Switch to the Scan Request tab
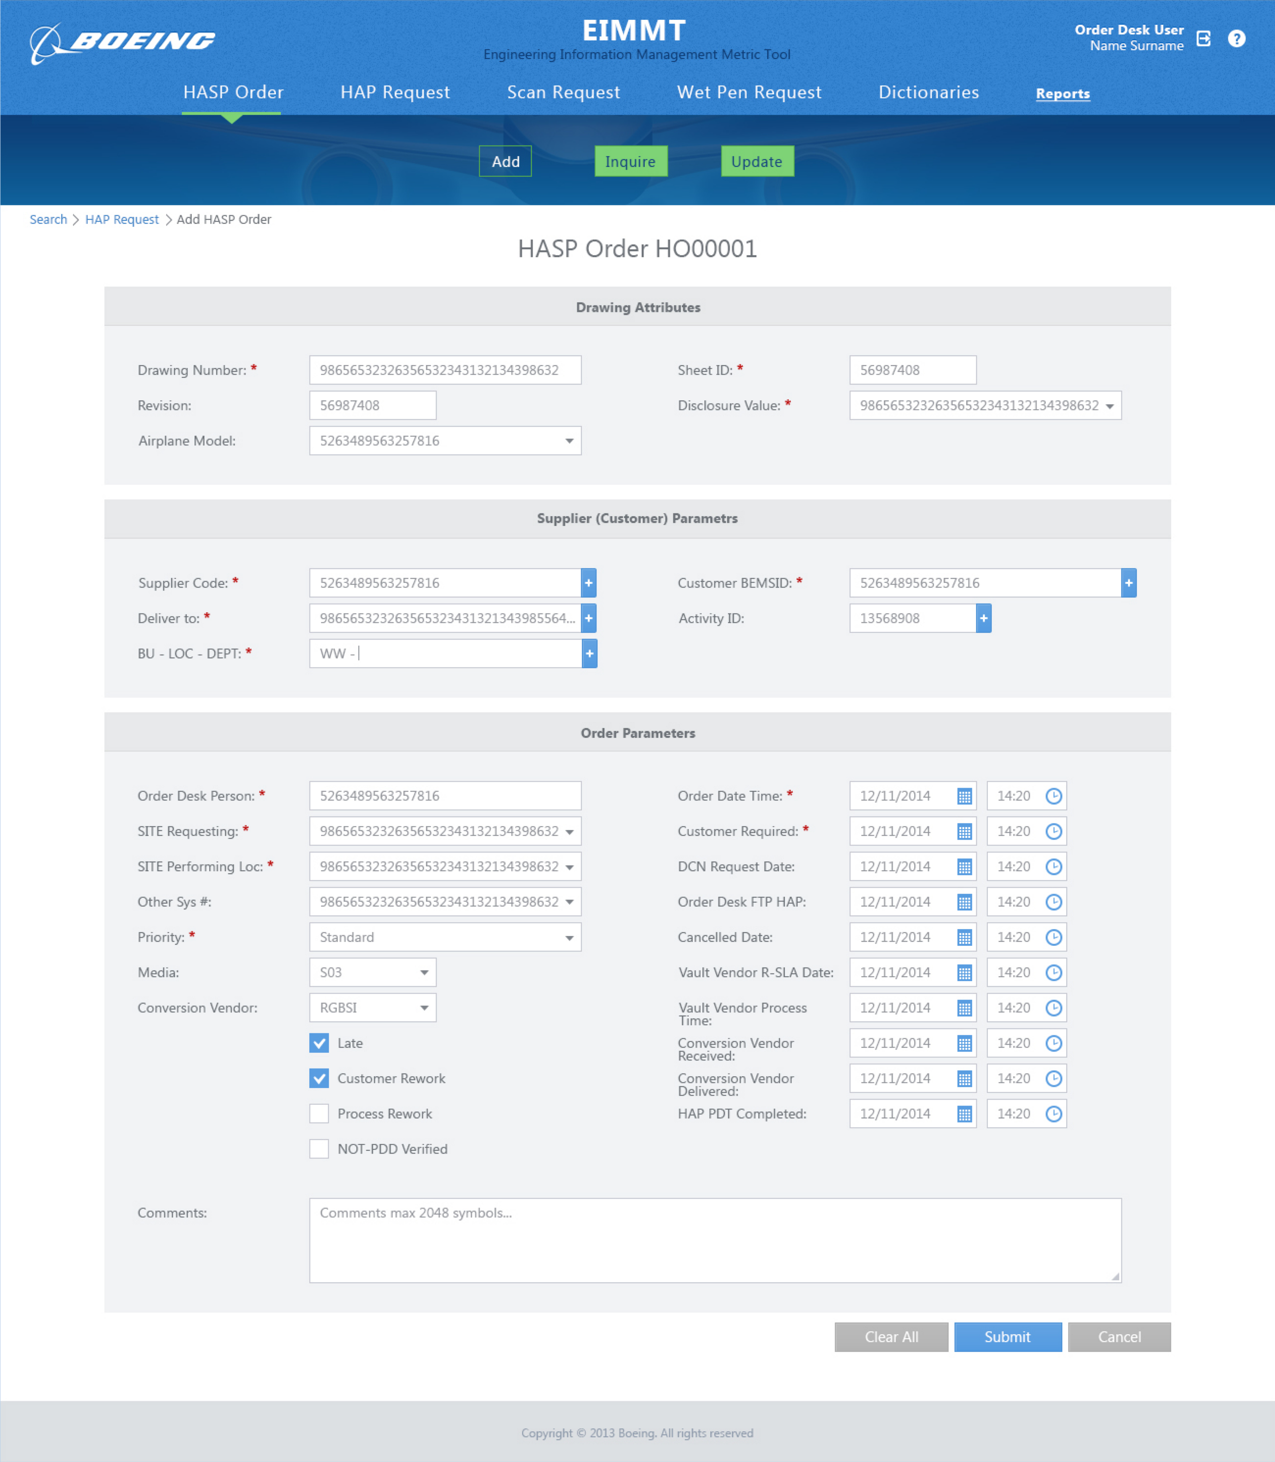Image resolution: width=1275 pixels, height=1462 pixels. [x=563, y=92]
